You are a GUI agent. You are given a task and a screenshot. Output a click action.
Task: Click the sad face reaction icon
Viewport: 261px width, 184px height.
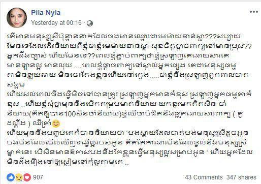tap(19, 177)
